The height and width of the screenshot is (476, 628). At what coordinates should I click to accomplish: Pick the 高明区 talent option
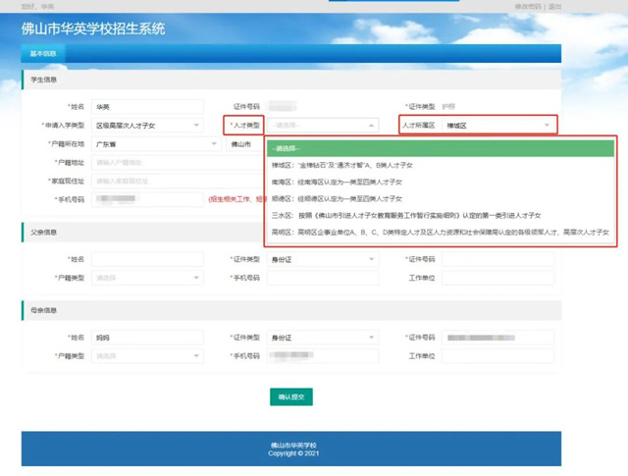[x=440, y=233]
